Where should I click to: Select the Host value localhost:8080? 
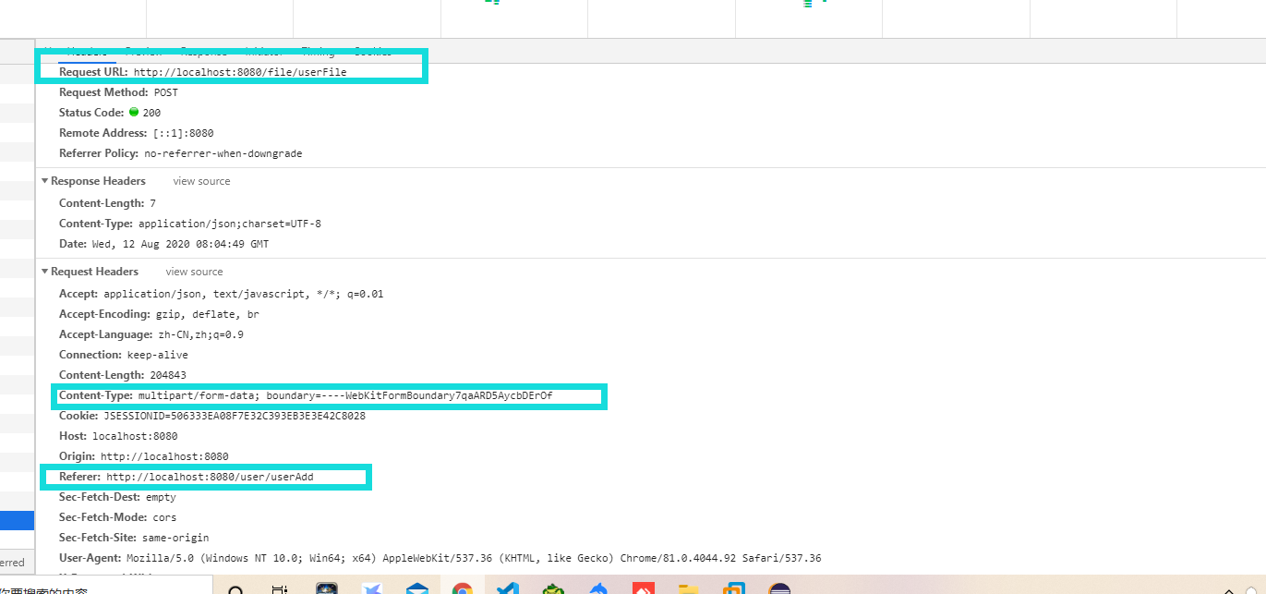tap(135, 436)
